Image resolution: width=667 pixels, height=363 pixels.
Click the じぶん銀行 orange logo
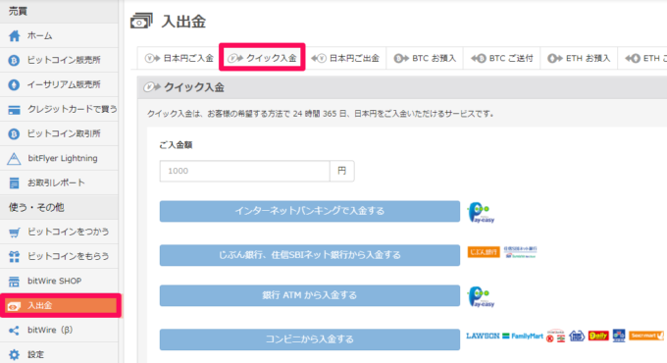coord(484,252)
